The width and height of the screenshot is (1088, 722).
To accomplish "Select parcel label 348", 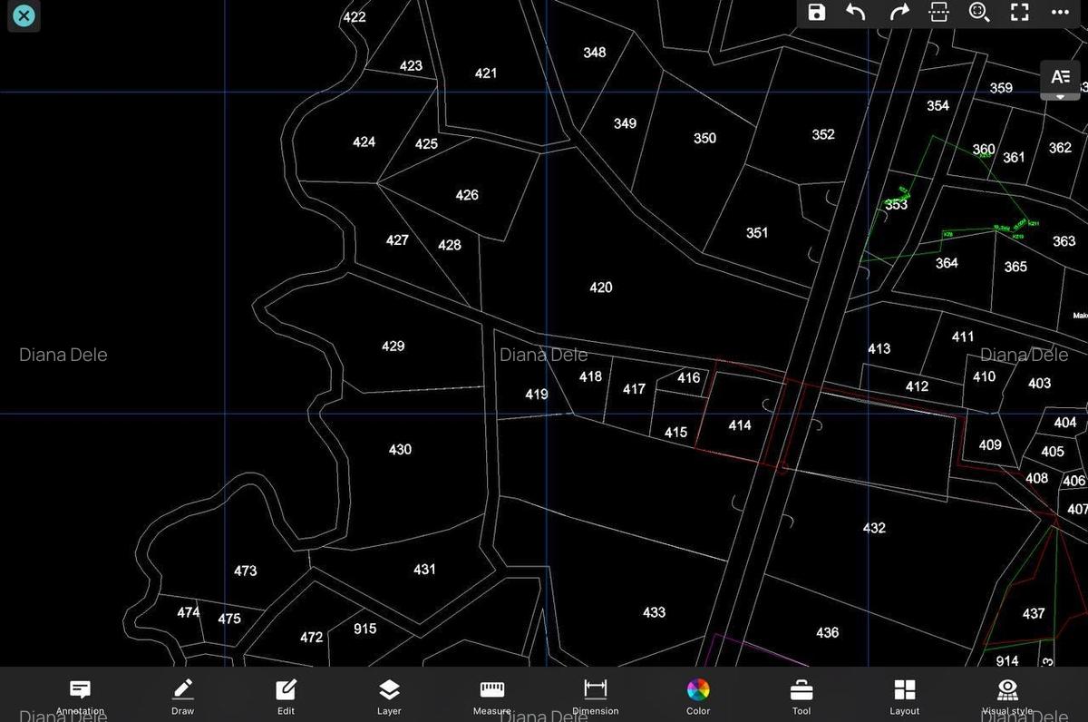I will pyautogui.click(x=595, y=53).
